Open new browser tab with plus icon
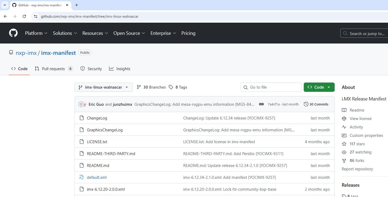This screenshot has width=388, height=197. [x=77, y=5]
